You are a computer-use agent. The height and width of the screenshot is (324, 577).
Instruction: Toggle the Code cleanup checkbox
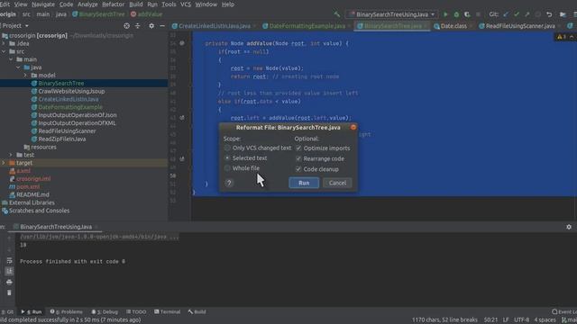point(298,169)
